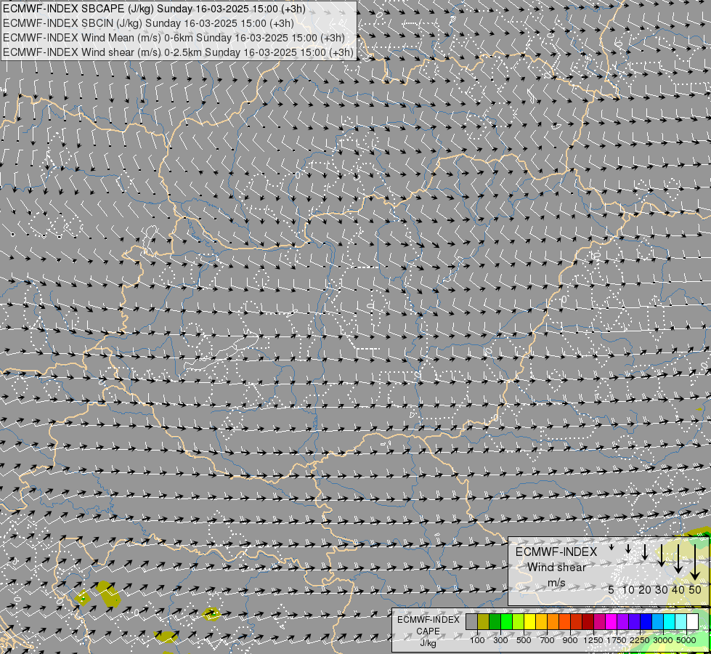Click the 10 m/s wind shear legend arrow
Viewport: 711px width, 654px height.
tap(628, 549)
